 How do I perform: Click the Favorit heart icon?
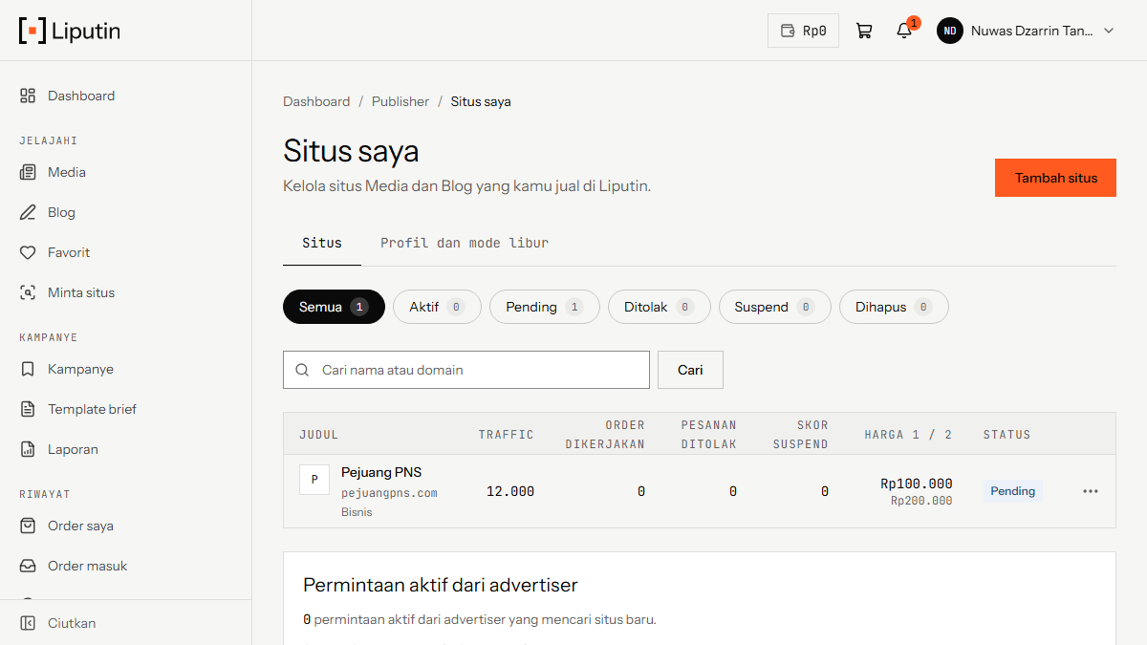[x=28, y=252]
